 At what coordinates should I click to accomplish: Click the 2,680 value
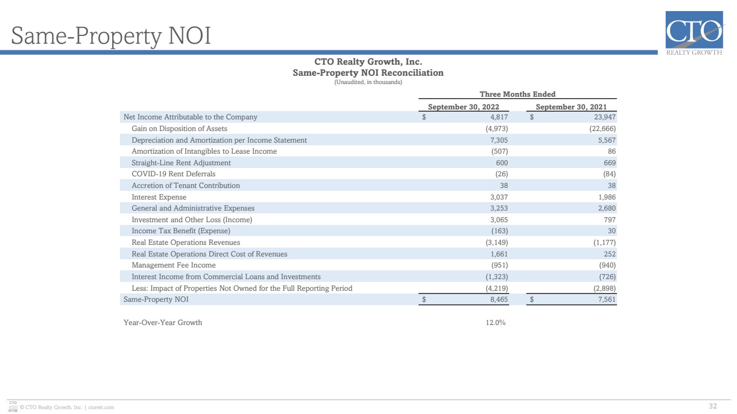pyautogui.click(x=607, y=208)
